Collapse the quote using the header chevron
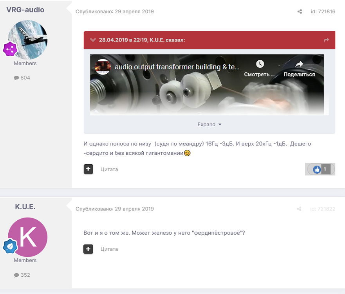Screen dimensions: 345x294 93,40
